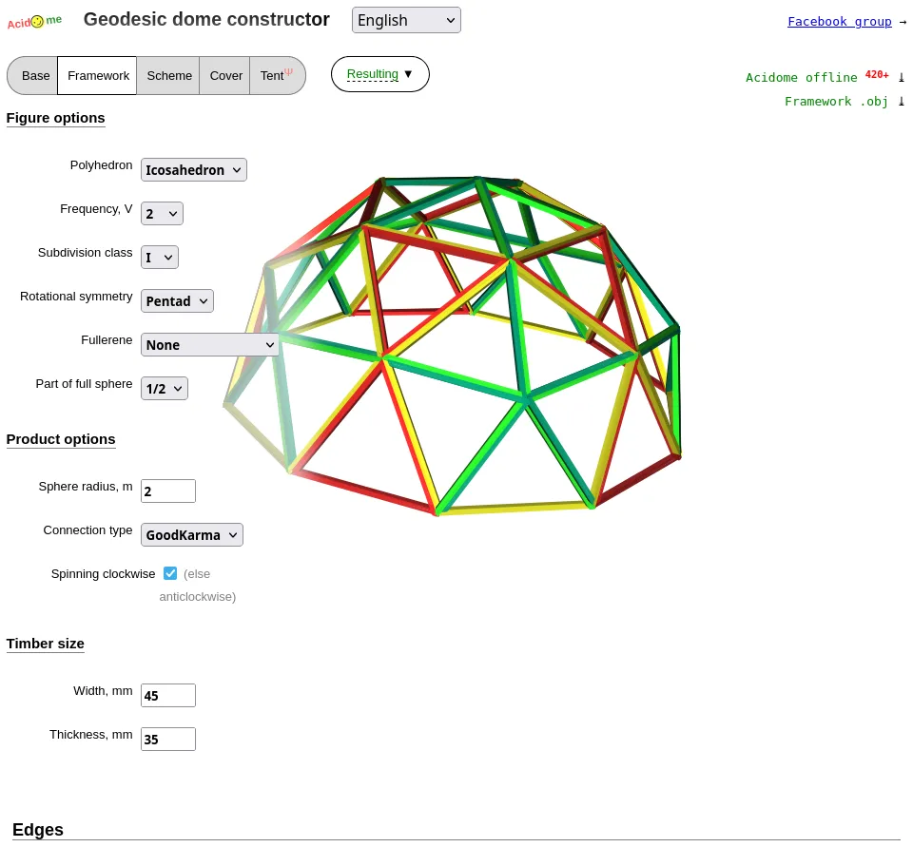Click the Acidome offline download arrow
Screen dimensions: 913x847
click(902, 77)
